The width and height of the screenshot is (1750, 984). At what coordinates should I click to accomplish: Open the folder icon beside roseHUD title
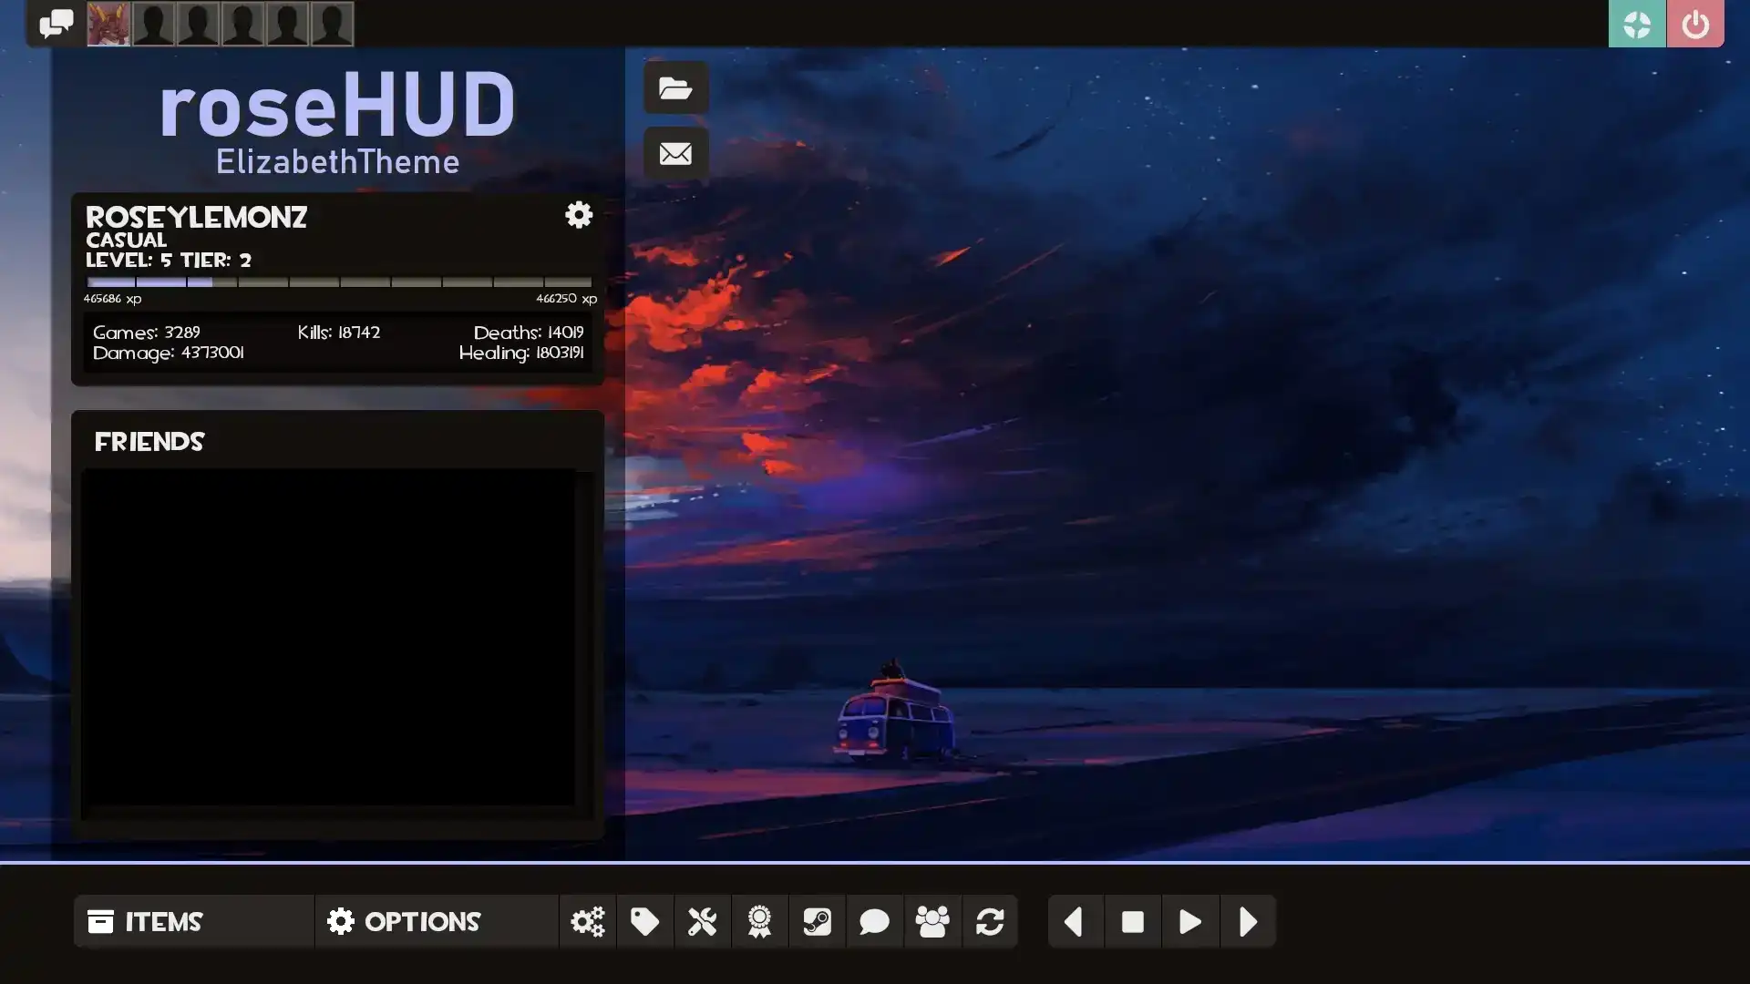click(x=675, y=87)
